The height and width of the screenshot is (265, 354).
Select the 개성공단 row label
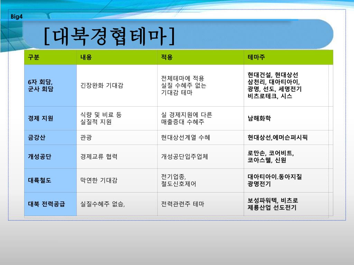click(x=50, y=157)
